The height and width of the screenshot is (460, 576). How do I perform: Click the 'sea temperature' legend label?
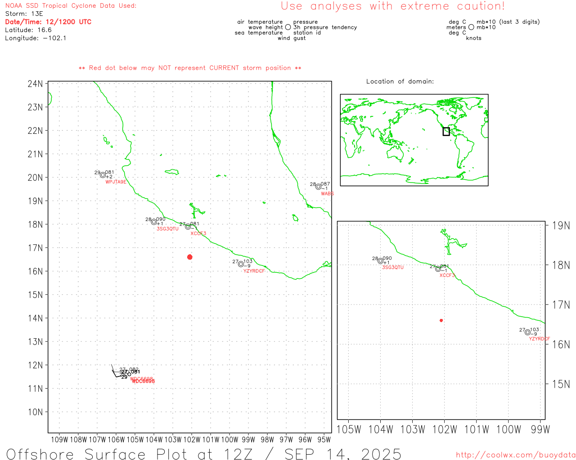259,33
